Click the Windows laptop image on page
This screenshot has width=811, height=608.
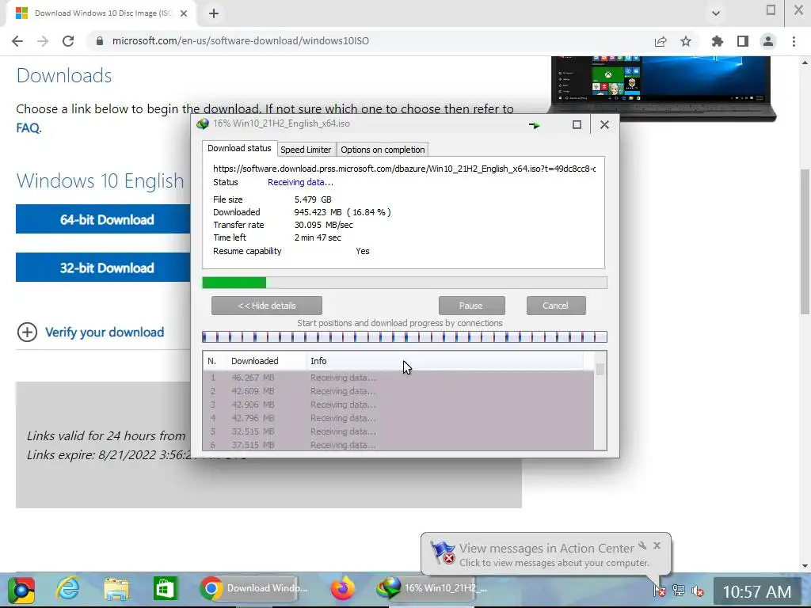tap(661, 88)
